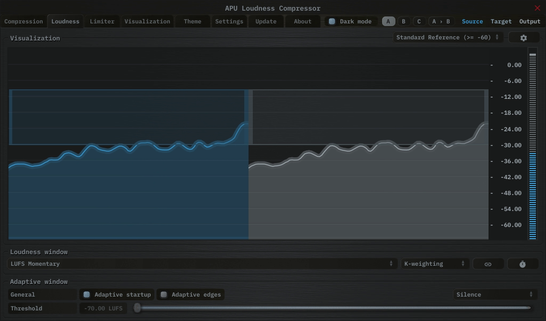
Task: Enable Adaptive startup option
Action: [x=87, y=294]
